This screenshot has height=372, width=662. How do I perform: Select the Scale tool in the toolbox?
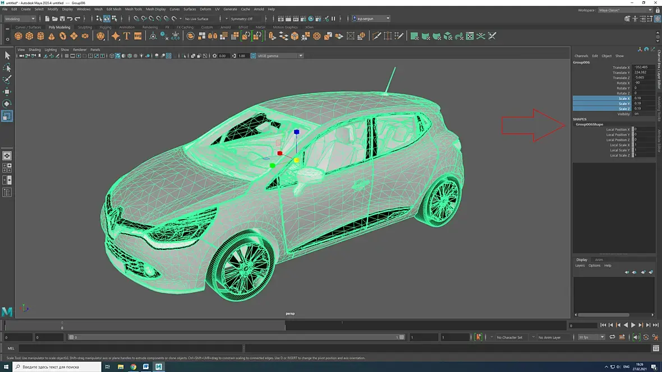pos(7,116)
